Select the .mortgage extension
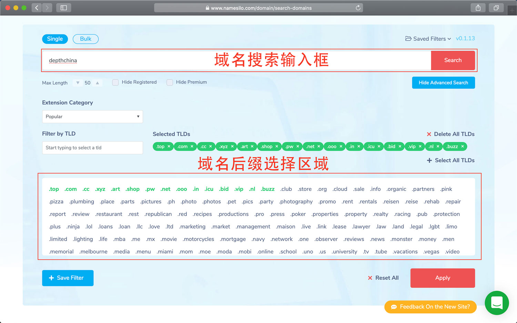The width and height of the screenshot is (517, 323). [x=233, y=239]
